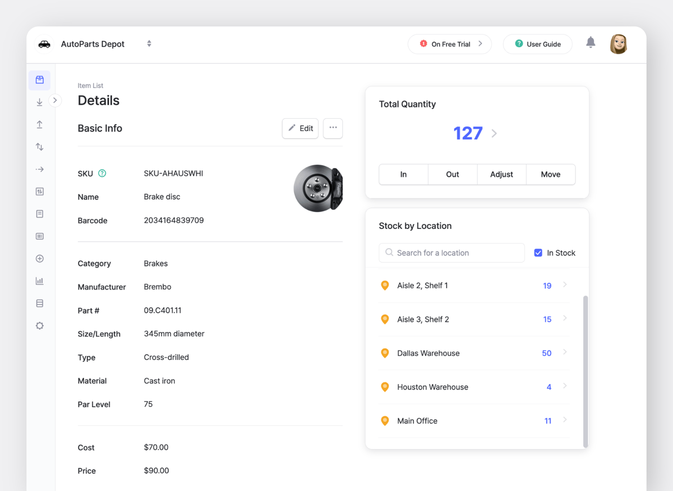
Task: Click the Aisle 2, Shelf 1 pin icon
Action: (x=385, y=286)
